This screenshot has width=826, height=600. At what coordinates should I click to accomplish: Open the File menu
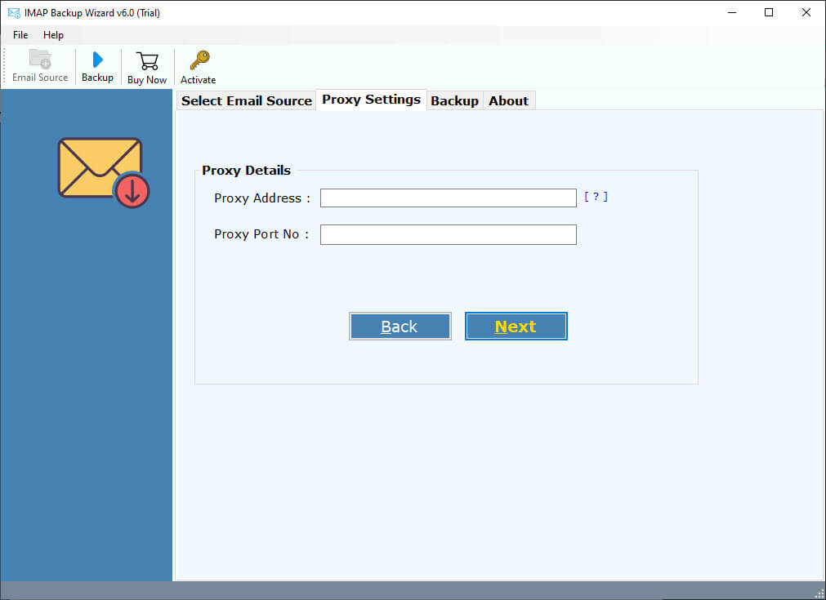click(x=20, y=34)
